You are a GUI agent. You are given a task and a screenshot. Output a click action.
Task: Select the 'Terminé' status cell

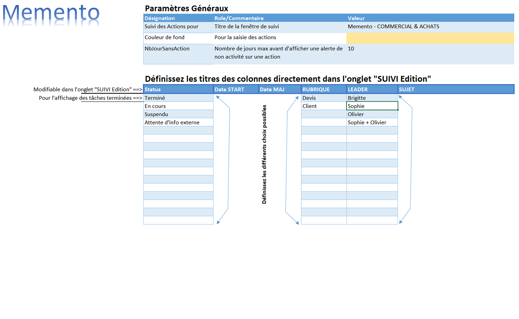pyautogui.click(x=178, y=98)
